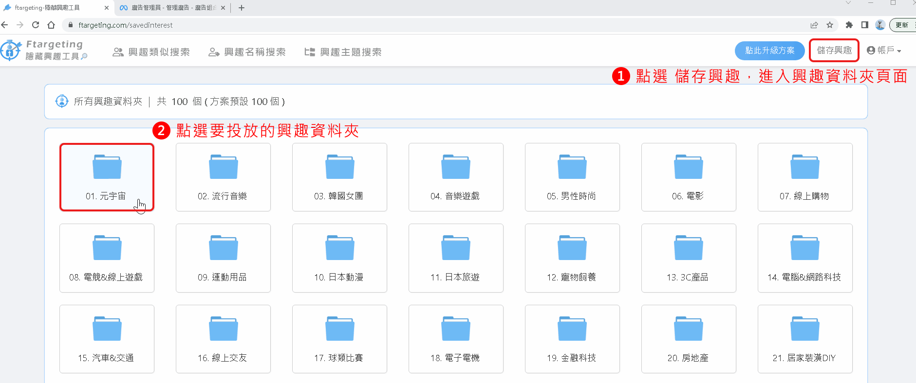Open the 21. 居家裝潢DIY folder icon
This screenshot has width=916, height=383.
pyautogui.click(x=805, y=329)
